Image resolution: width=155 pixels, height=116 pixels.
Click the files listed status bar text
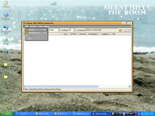(x=42, y=89)
